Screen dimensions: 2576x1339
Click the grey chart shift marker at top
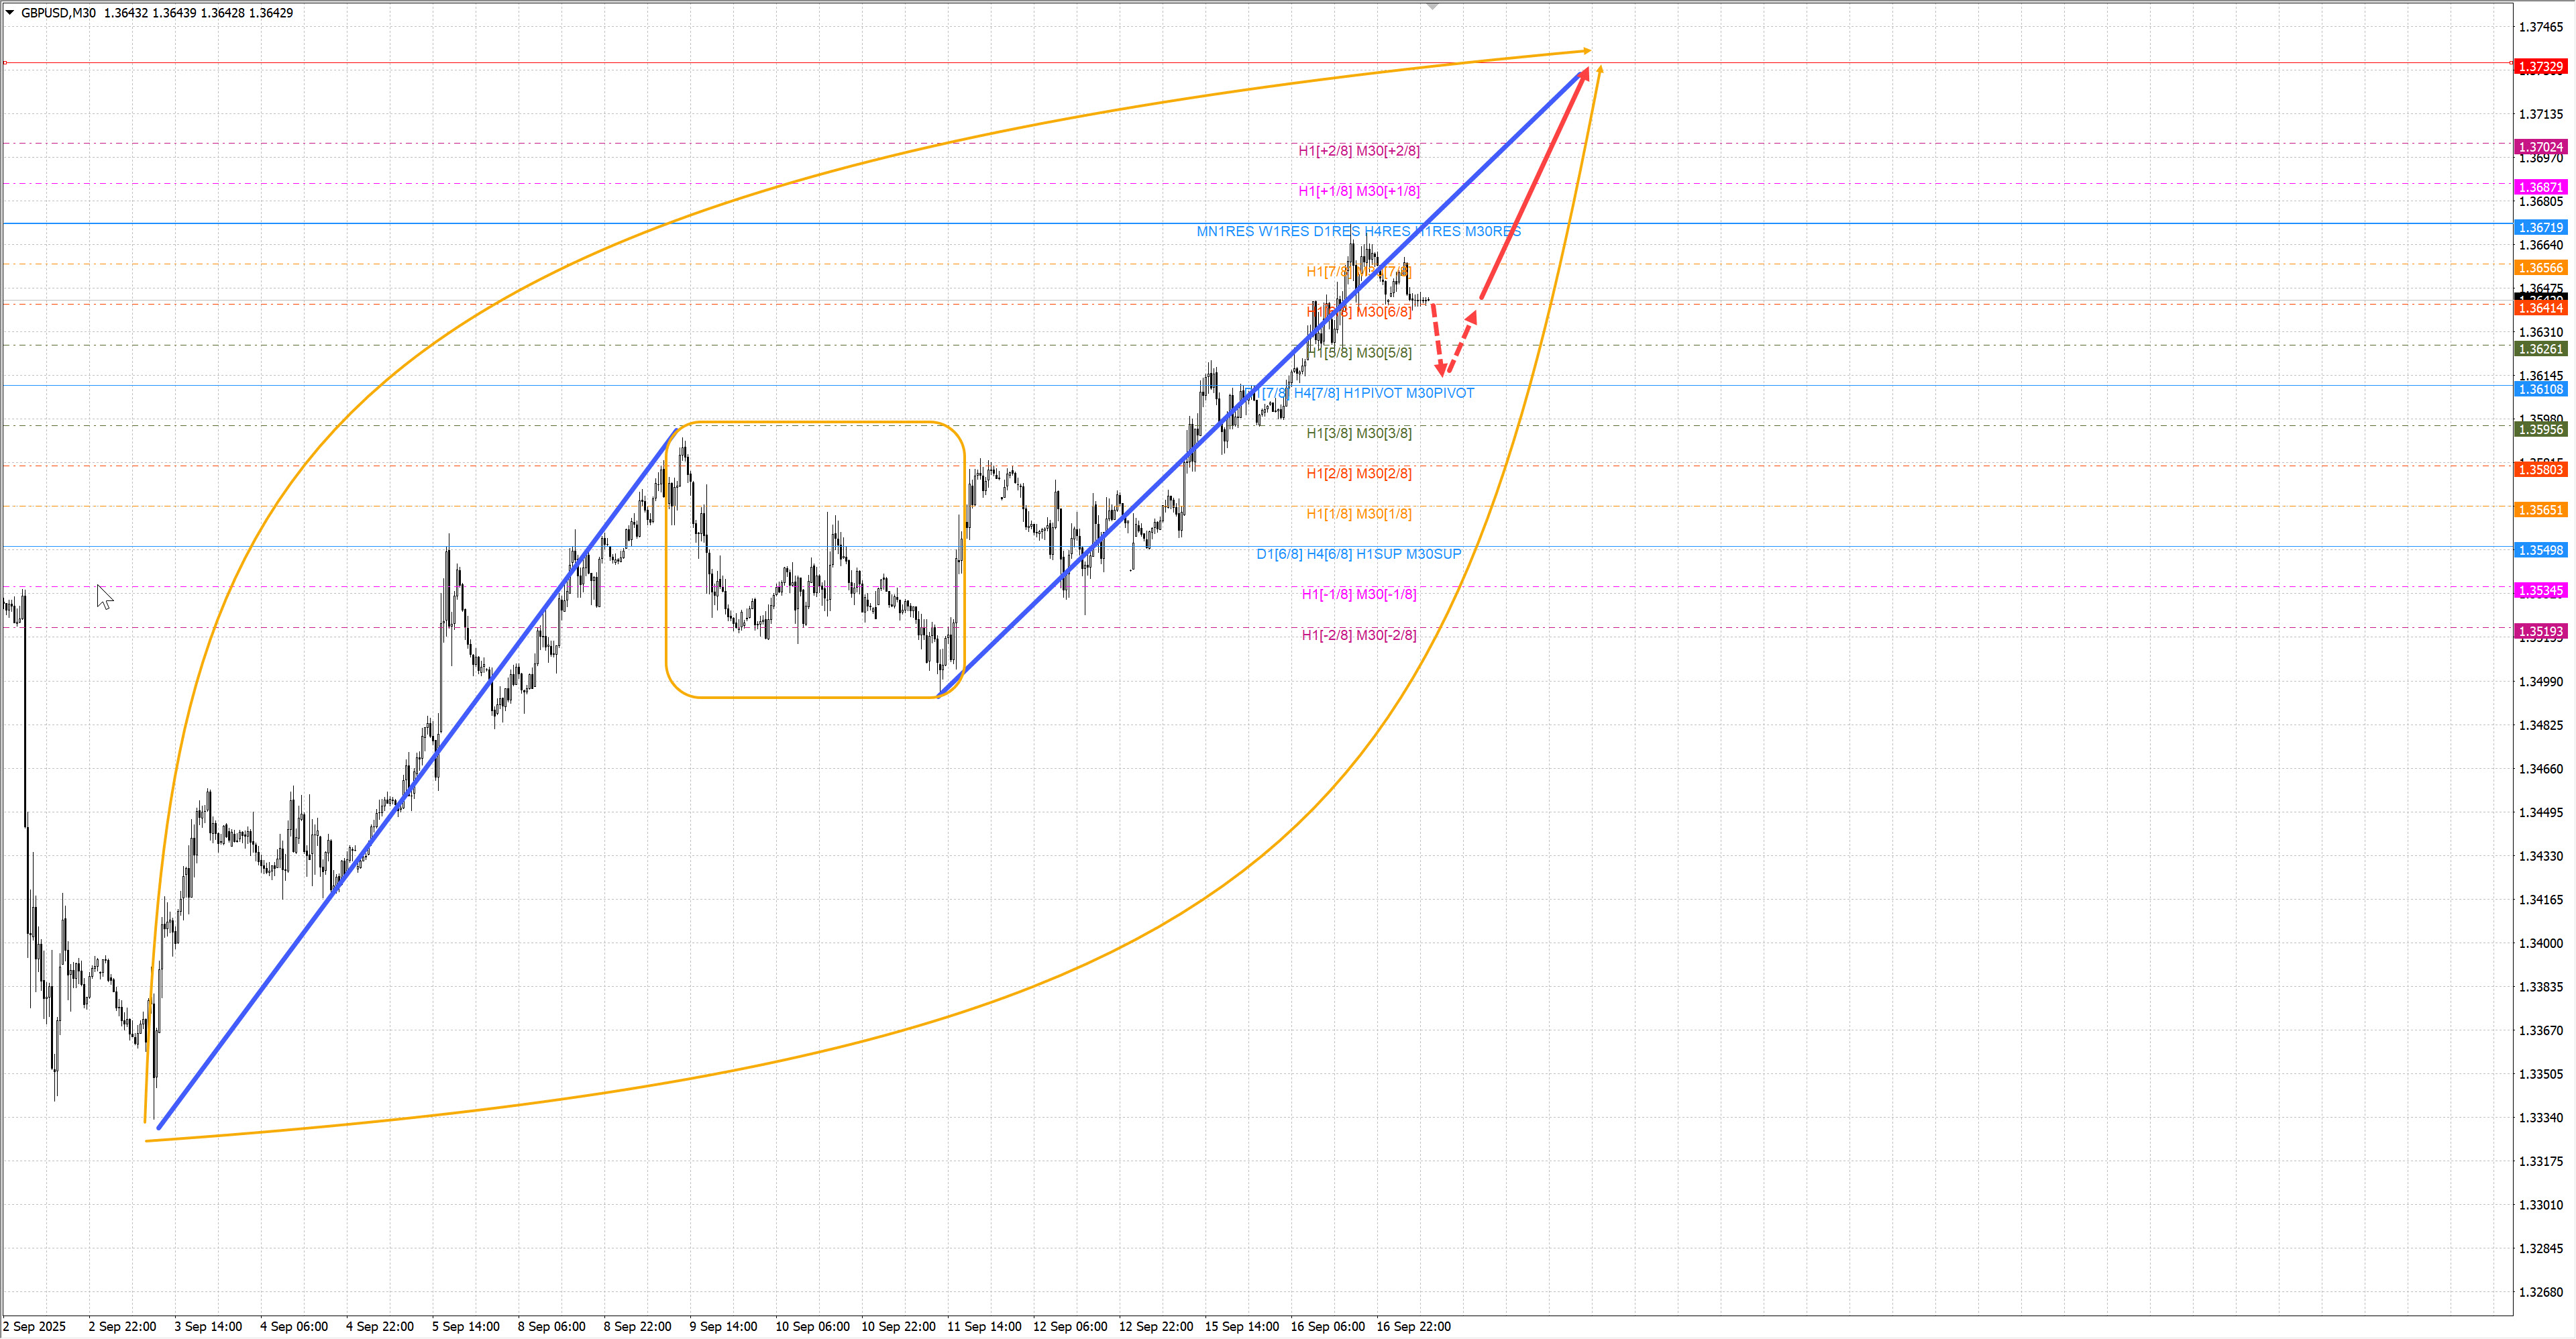[1432, 7]
